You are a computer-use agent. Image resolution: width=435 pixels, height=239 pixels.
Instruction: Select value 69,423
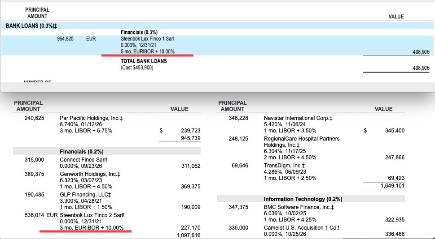point(396,178)
